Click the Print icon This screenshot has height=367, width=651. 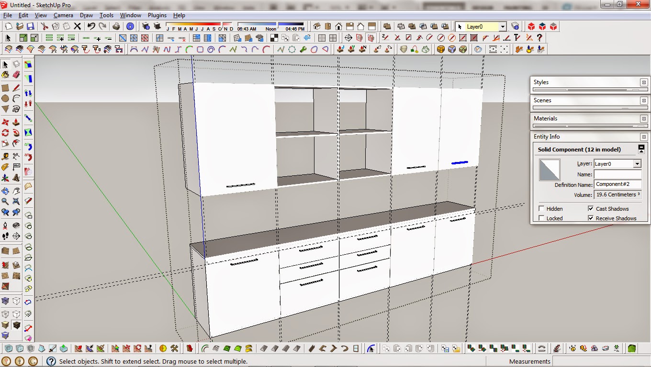click(116, 26)
